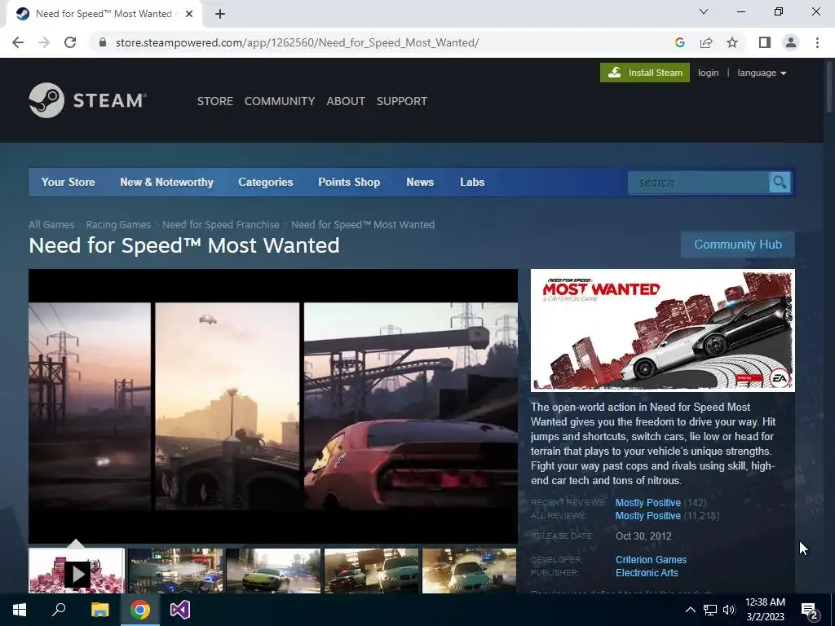Image resolution: width=835 pixels, height=626 pixels.
Task: Close the Need for Speed browser tab
Action: [189, 15]
